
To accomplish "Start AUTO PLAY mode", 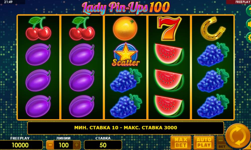I will point(204,142).
